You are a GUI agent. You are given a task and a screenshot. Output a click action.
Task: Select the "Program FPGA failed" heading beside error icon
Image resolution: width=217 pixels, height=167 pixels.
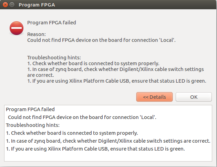coord(51,23)
